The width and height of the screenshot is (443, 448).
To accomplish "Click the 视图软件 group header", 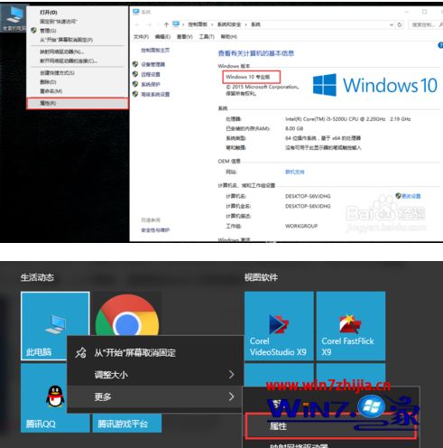I will [x=261, y=277].
